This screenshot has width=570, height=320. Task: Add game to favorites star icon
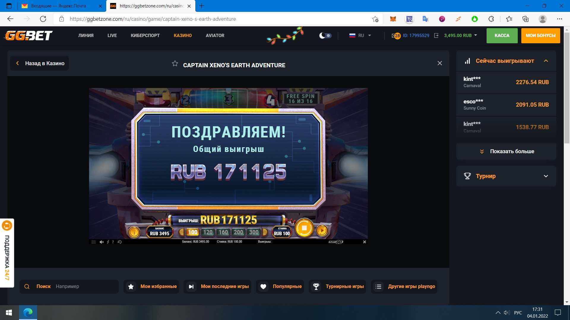coord(175,63)
